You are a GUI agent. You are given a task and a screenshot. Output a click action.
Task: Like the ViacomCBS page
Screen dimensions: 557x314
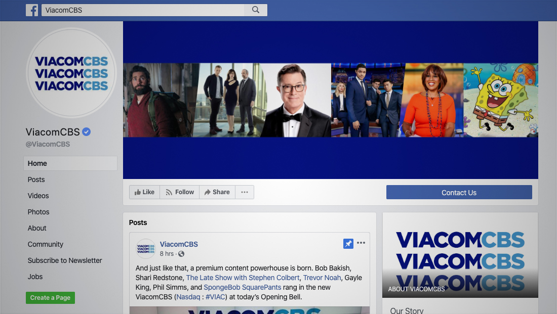click(x=144, y=192)
